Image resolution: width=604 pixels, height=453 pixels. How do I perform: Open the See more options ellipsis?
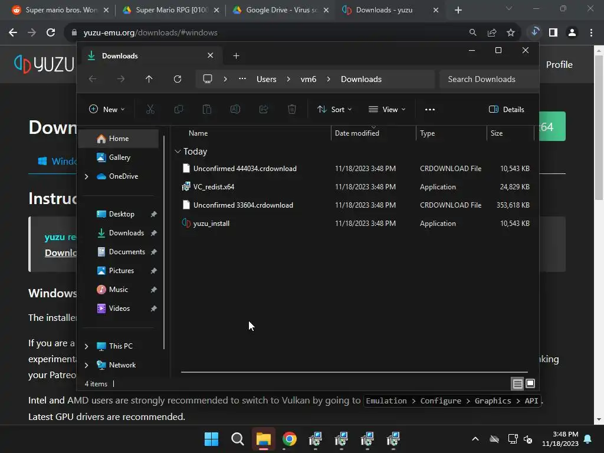(x=430, y=109)
